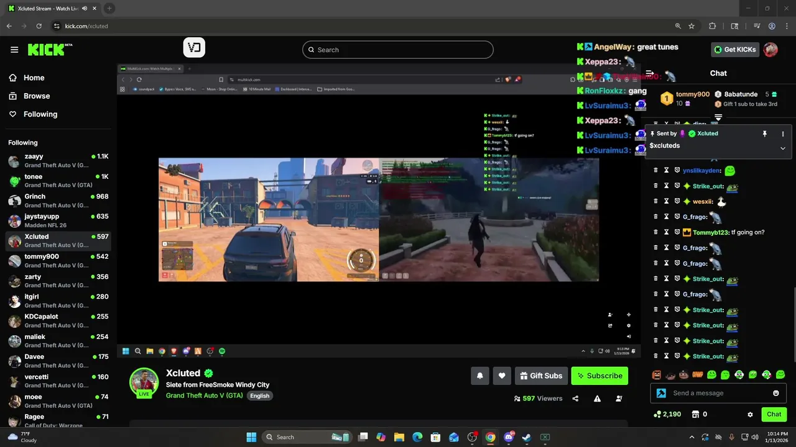Open the blue hammer mod tools icon
796x447 pixels.
(661, 393)
